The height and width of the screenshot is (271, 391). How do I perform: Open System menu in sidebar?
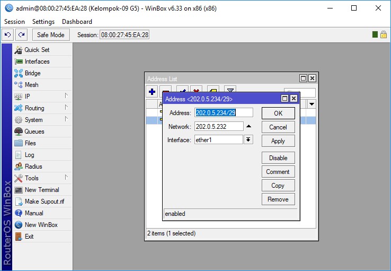pos(42,120)
